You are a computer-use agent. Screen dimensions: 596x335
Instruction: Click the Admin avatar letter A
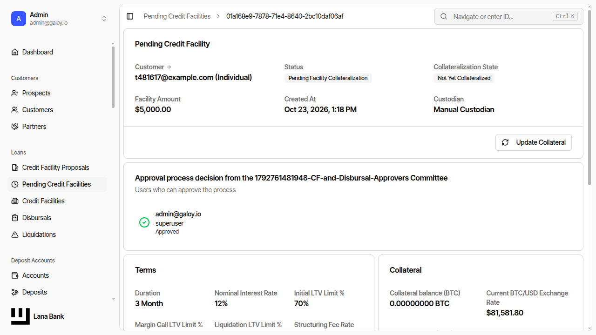[x=19, y=19]
